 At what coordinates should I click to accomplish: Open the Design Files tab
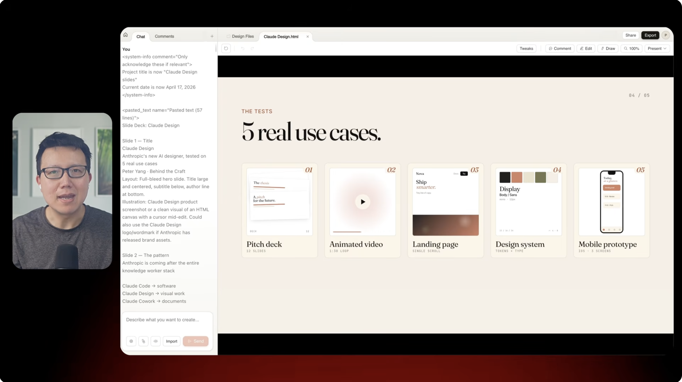click(240, 36)
